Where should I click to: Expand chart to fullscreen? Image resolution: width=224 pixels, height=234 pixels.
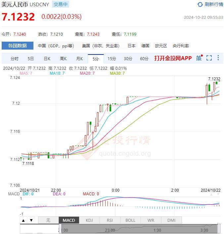pos(209,58)
